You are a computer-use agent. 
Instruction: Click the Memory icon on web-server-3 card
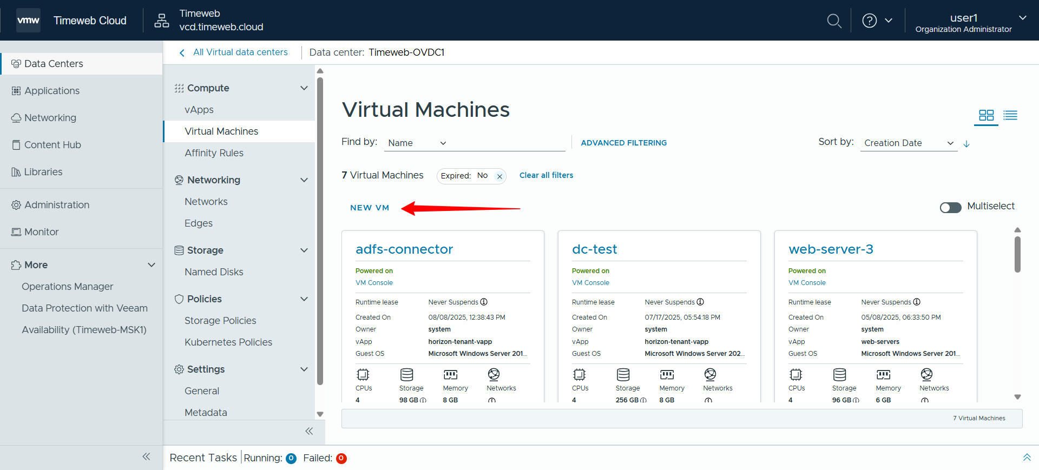tap(884, 374)
